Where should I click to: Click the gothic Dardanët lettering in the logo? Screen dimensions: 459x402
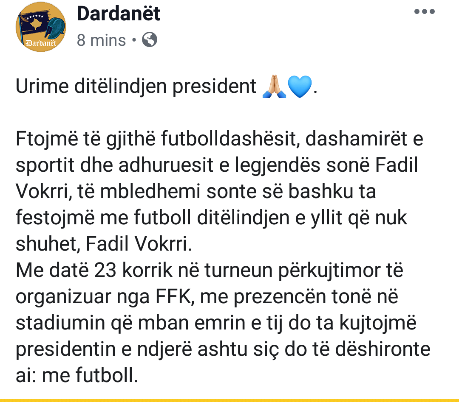[41, 43]
